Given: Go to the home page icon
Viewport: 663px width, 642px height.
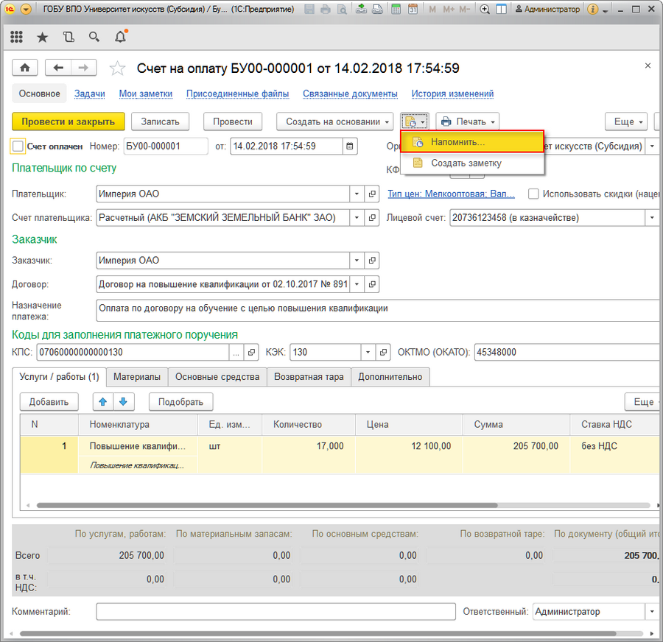Looking at the screenshot, I should 25,68.
